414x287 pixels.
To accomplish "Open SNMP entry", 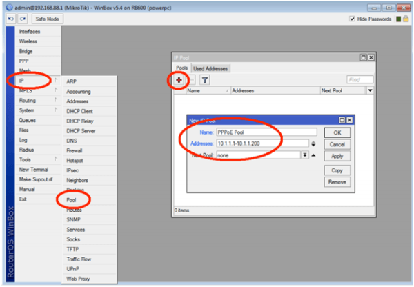I will 90,219.
